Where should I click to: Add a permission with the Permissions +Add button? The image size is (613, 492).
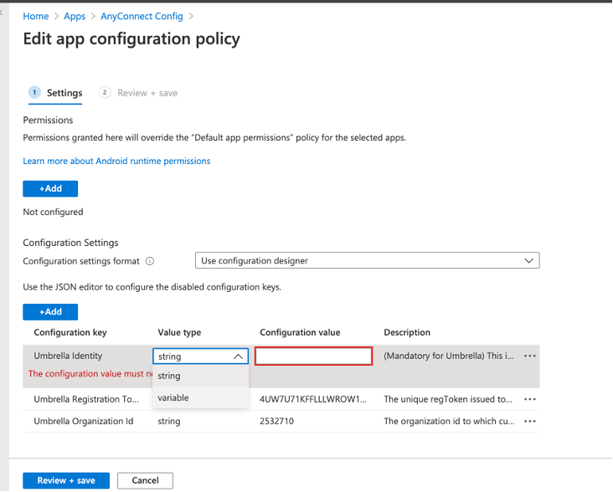point(50,188)
